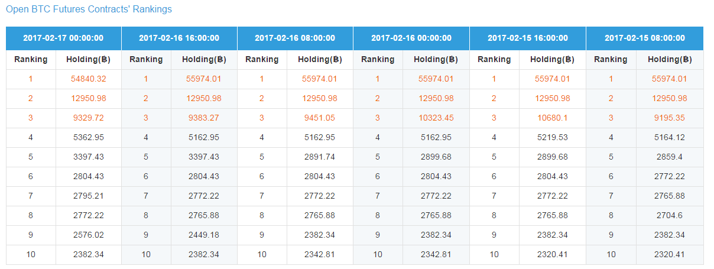
Task: Click holding value 9195.35
Action: pyautogui.click(x=670, y=118)
